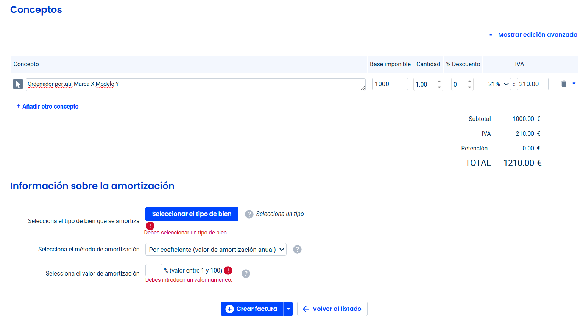Click the resize grip of the concept textarea
The width and height of the screenshot is (586, 321).
[363, 88]
